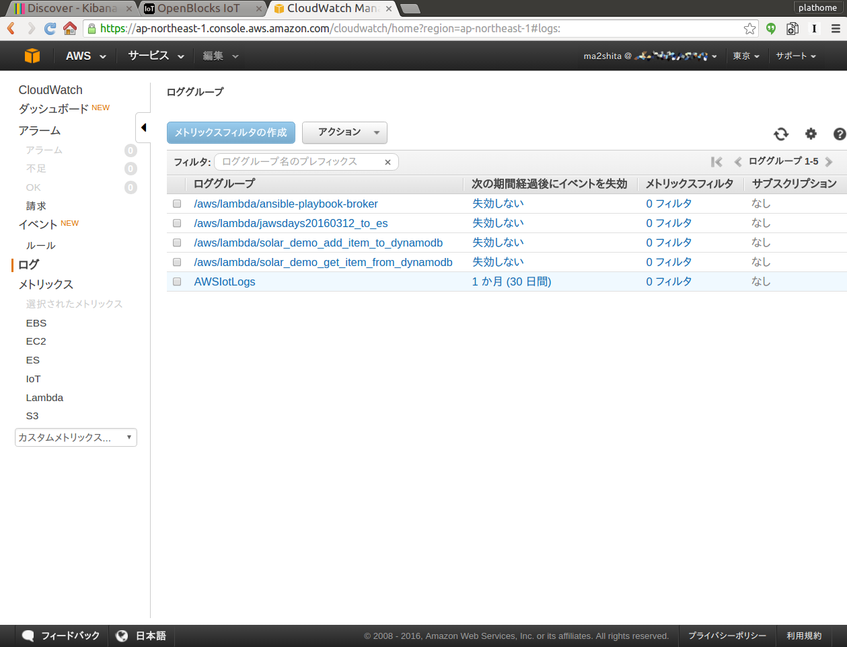Screen dimensions: 847x647
Task: Open the log groups settings gear
Action: pyautogui.click(x=811, y=134)
